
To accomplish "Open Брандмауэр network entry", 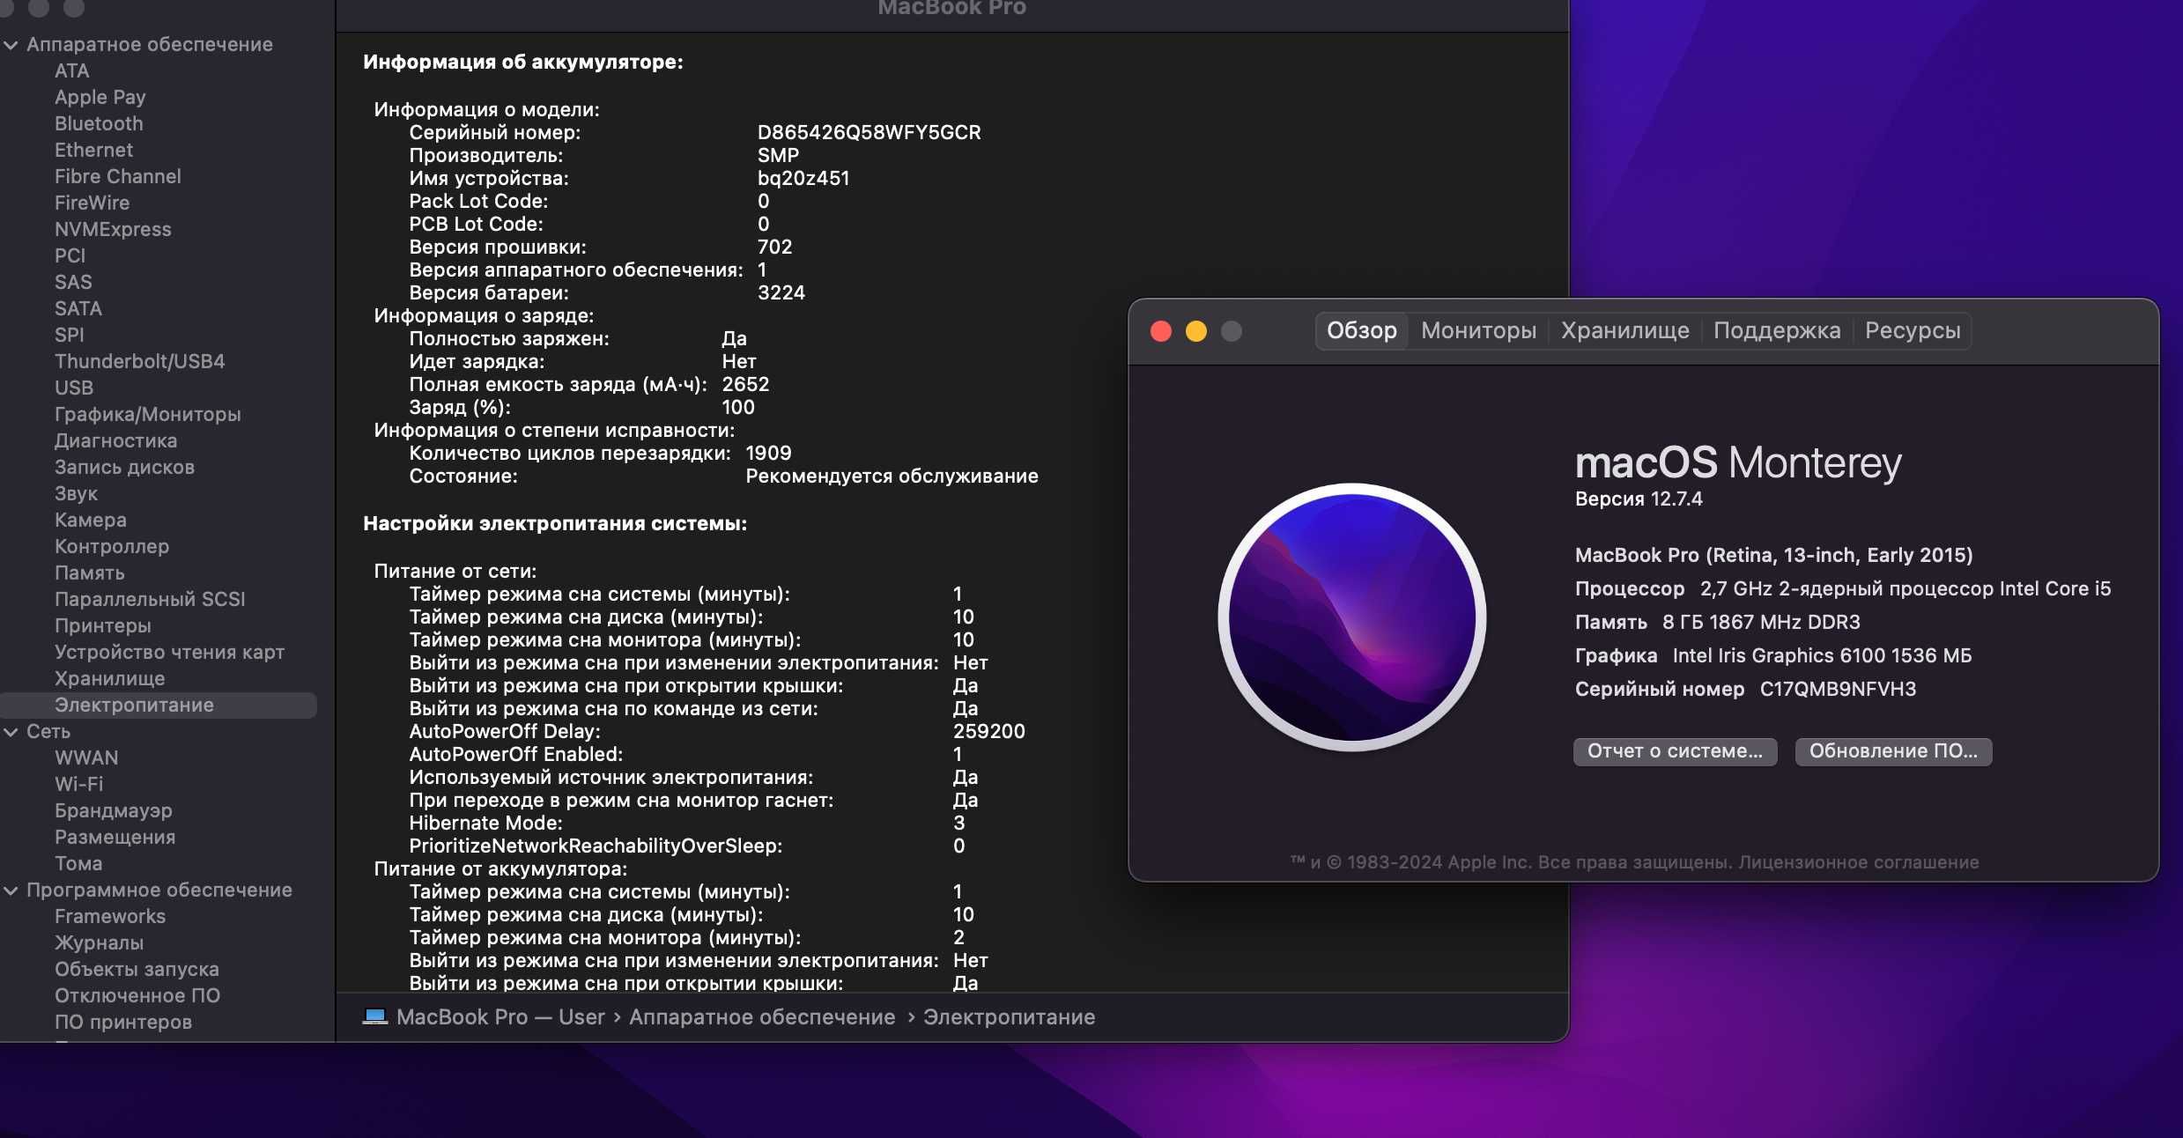I will (x=113, y=811).
